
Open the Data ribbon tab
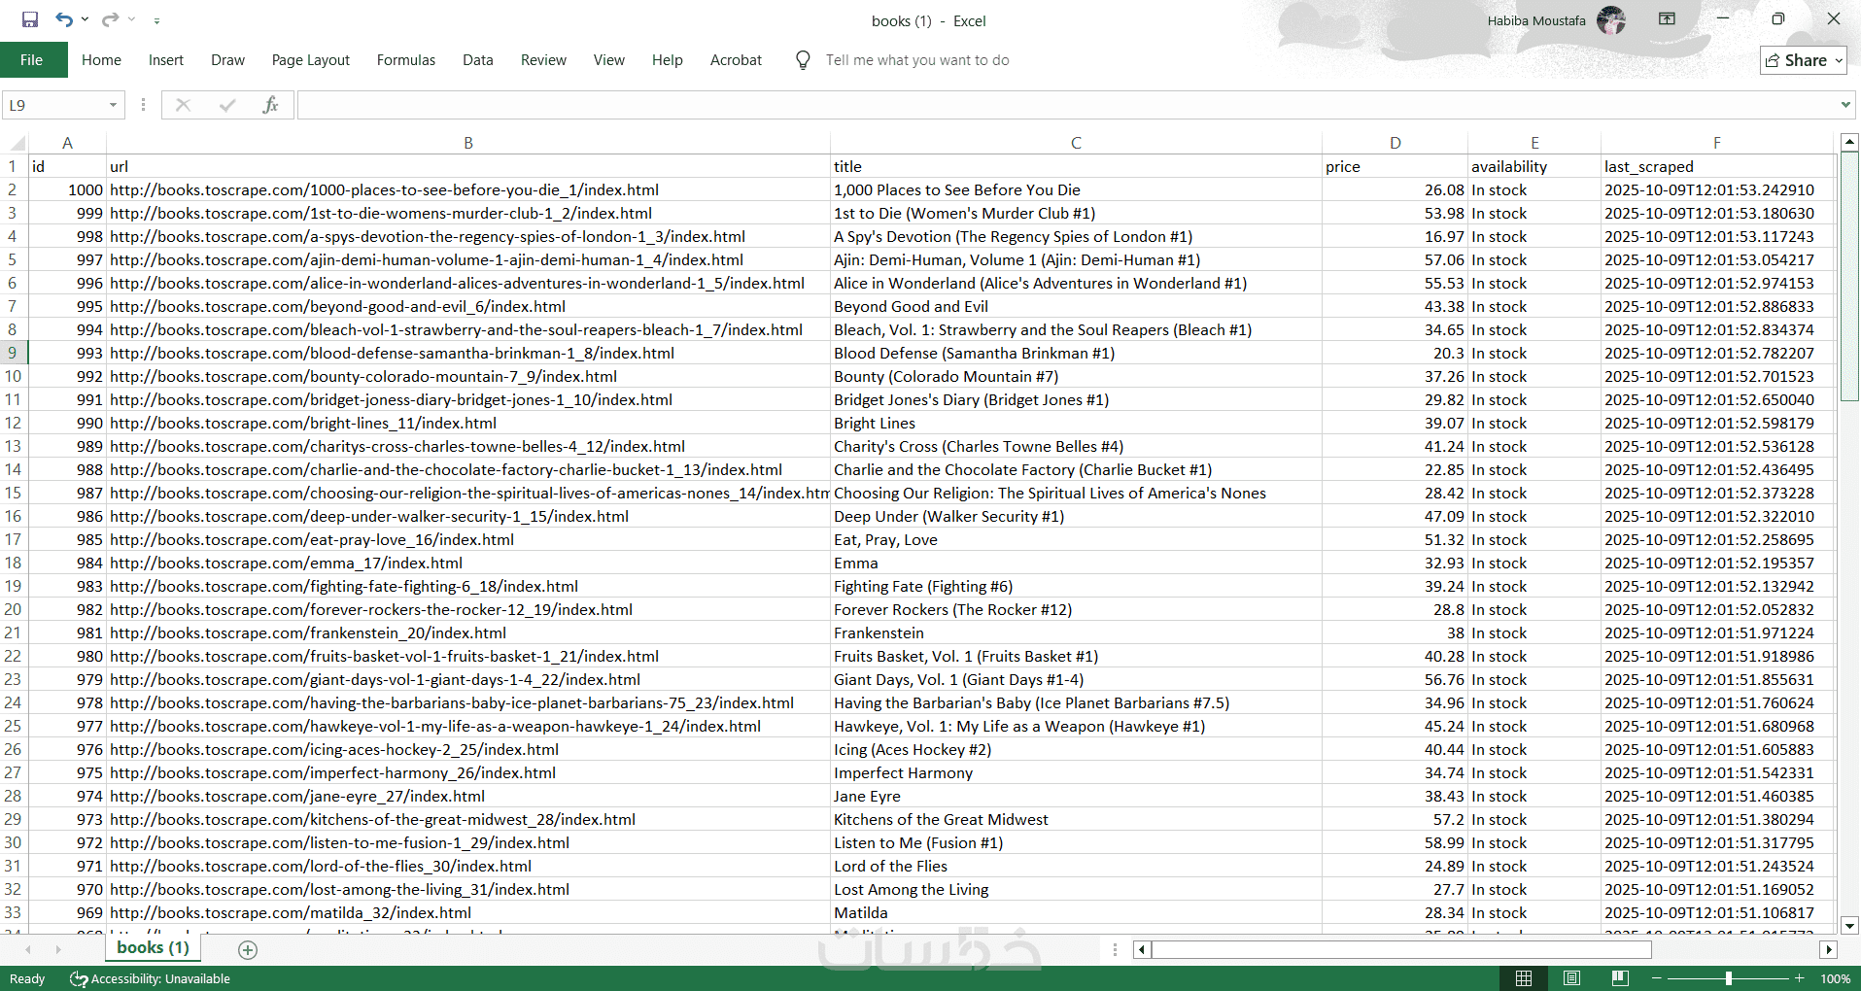tap(478, 60)
